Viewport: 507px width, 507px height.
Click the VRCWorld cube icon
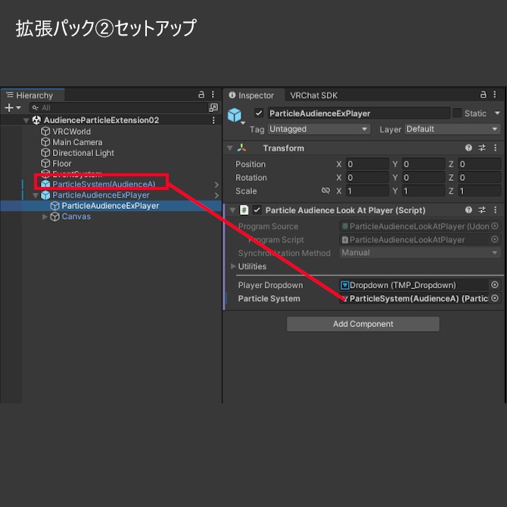tap(45, 131)
